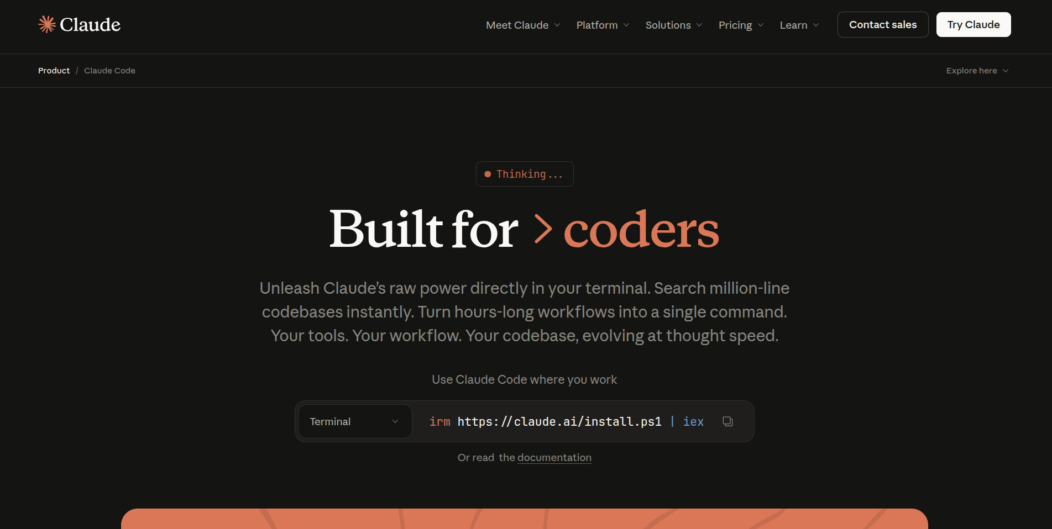
Task: Click the Claude wordmark in header
Action: [90, 25]
